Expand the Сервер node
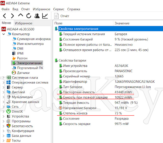Screen dimensions: 163x143 coord(3,87)
